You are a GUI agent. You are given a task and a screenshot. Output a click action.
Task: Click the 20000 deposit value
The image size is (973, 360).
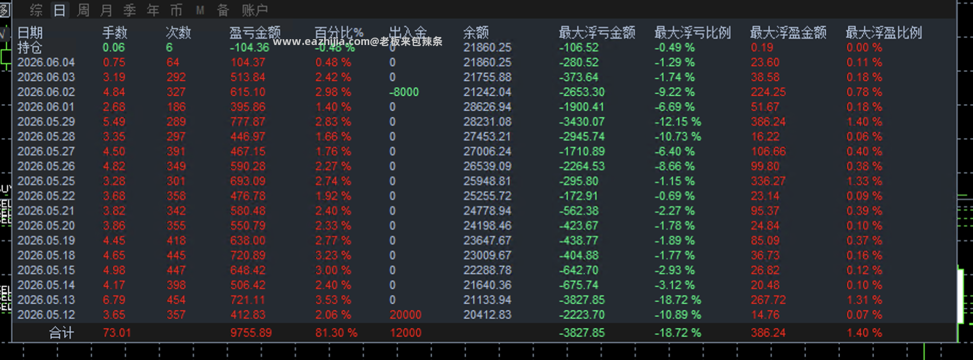(x=405, y=314)
